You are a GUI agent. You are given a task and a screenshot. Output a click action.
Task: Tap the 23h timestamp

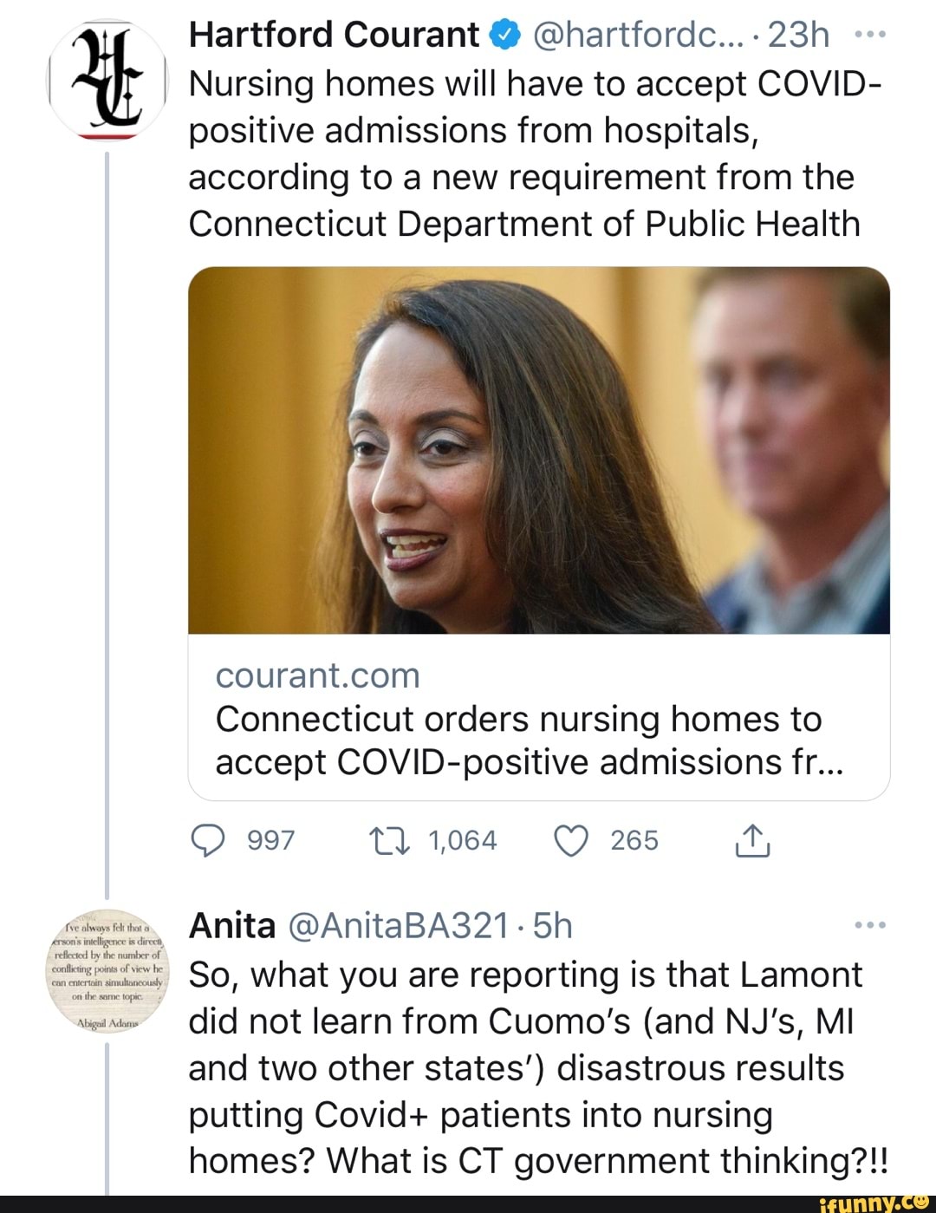point(798,36)
